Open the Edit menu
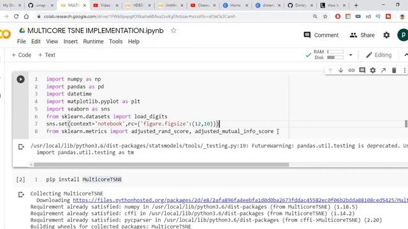The height and width of the screenshot is (229, 408). pyautogui.click(x=36, y=41)
